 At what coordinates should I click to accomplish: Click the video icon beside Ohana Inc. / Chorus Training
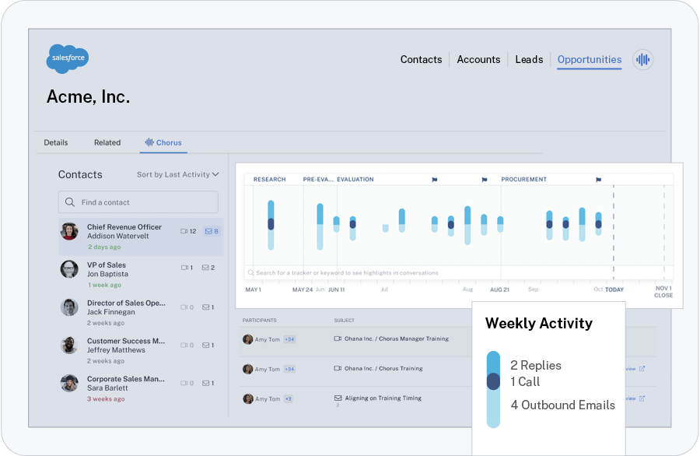338,369
